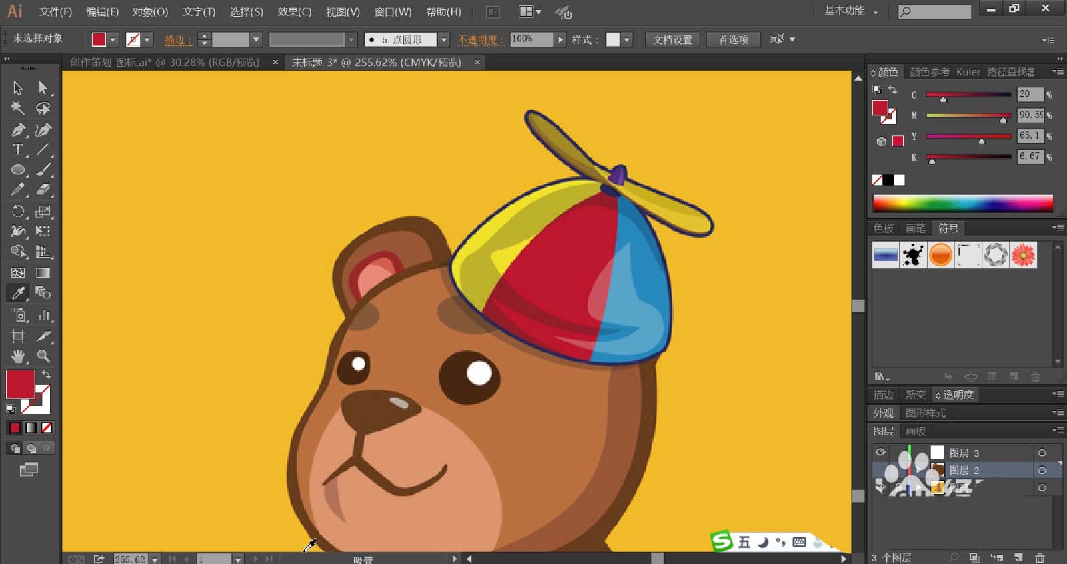Select the Column Graph tool
This screenshot has height=564, width=1067.
43,315
